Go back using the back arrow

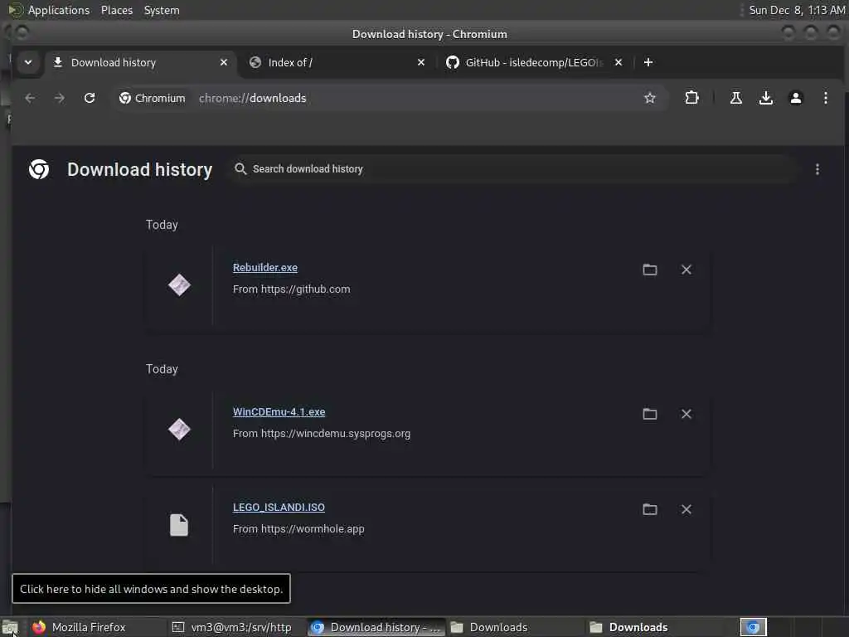[30, 98]
